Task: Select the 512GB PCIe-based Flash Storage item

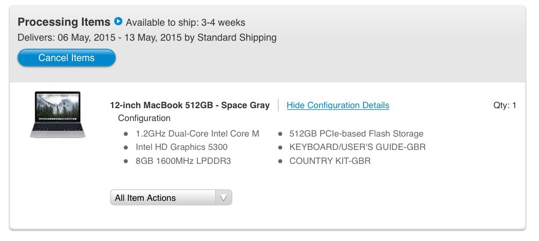Action: [x=357, y=133]
